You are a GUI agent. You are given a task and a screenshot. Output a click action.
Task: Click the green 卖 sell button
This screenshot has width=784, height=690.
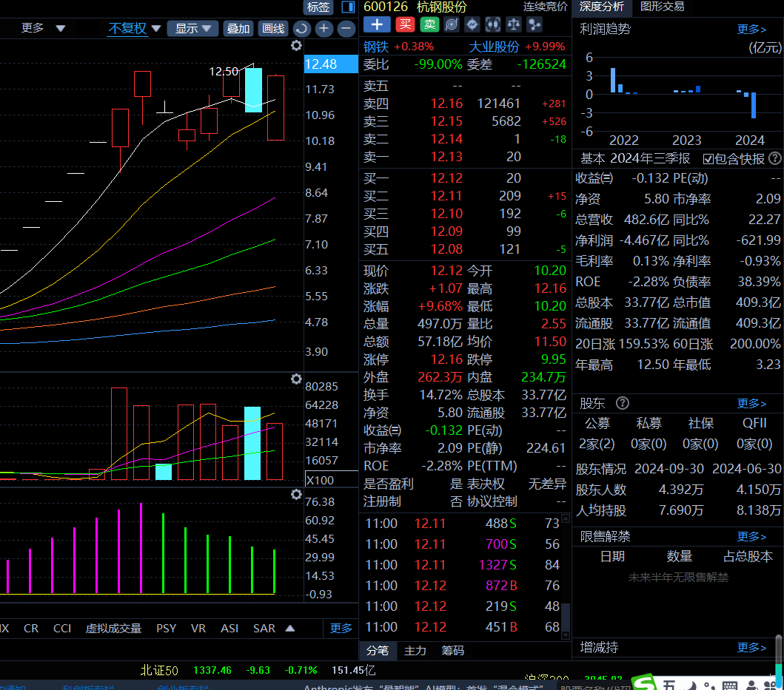(x=429, y=24)
